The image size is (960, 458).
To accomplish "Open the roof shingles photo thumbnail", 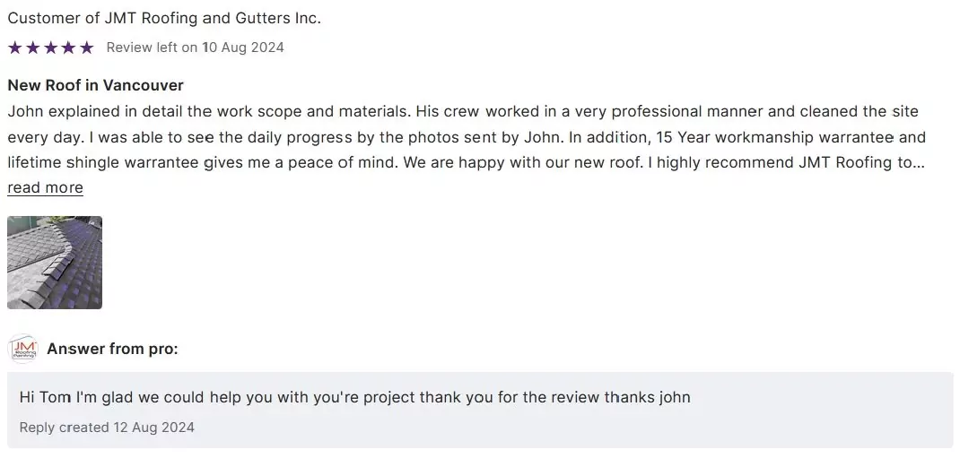I will (x=55, y=263).
